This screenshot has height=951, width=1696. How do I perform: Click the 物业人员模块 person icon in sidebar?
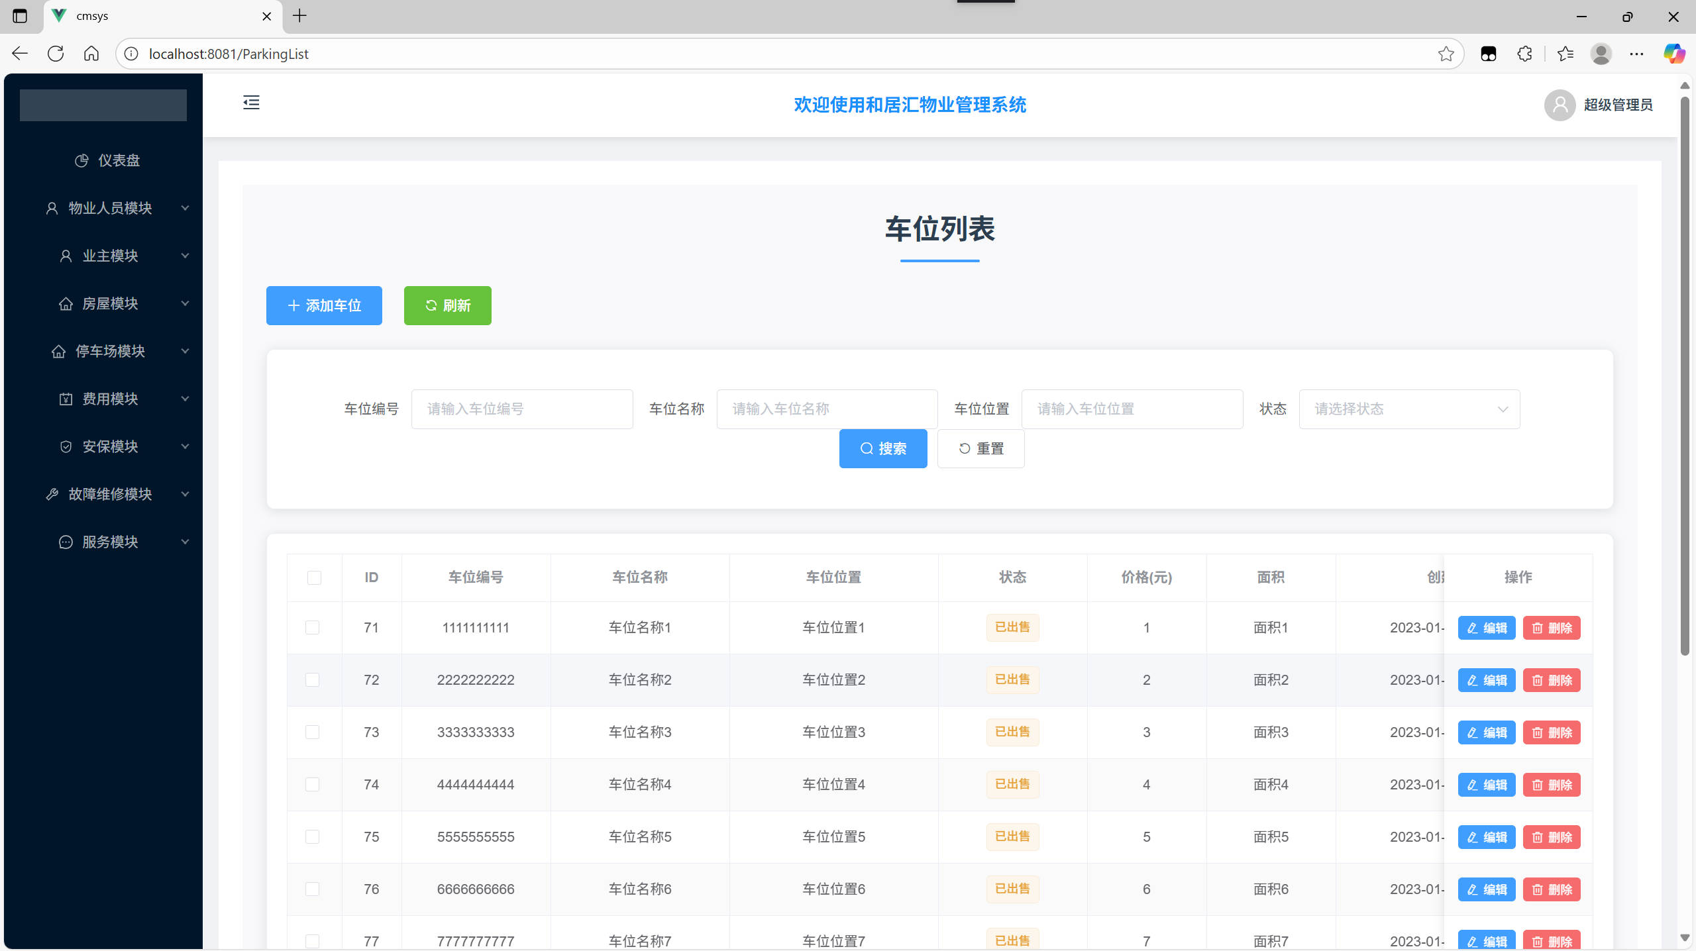52,208
